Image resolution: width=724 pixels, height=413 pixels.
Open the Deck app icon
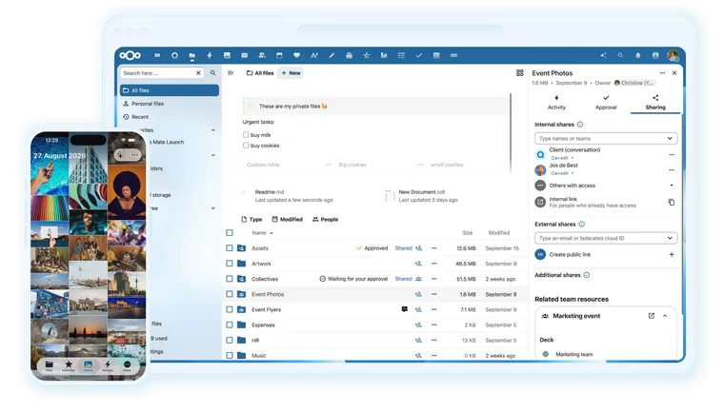coord(349,55)
